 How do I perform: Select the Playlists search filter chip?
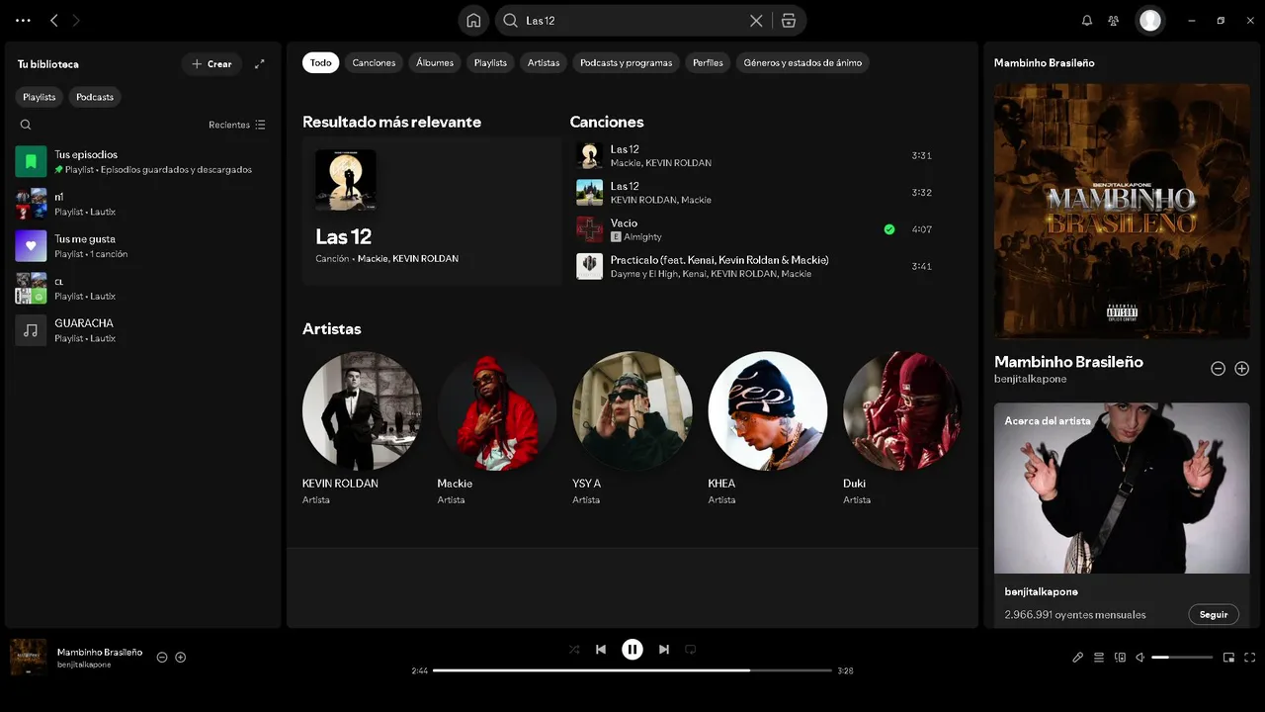(490, 62)
